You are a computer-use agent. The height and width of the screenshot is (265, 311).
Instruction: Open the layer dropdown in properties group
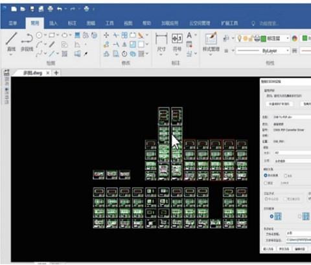(288, 38)
